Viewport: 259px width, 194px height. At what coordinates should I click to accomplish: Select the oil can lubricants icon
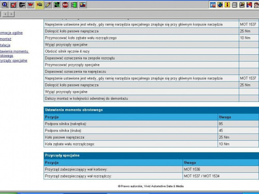click(31, 5)
